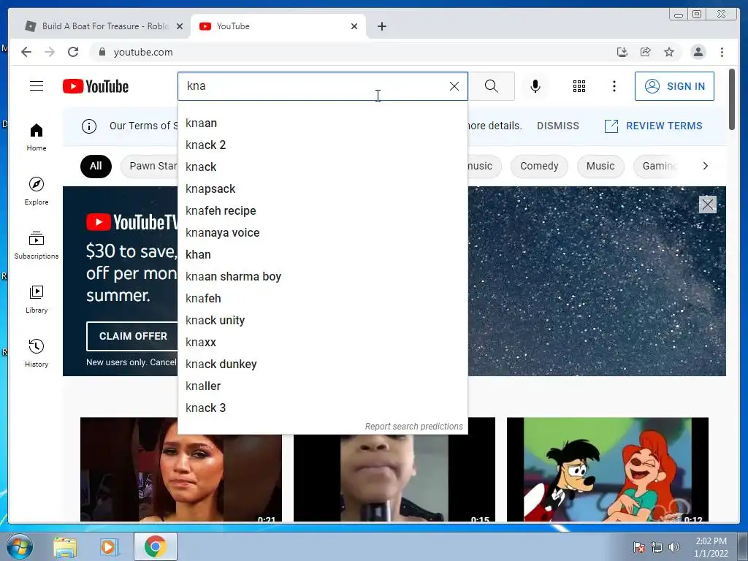Screen dimensions: 748x561
Task: Click the install app icon in address bar
Action: pos(622,52)
